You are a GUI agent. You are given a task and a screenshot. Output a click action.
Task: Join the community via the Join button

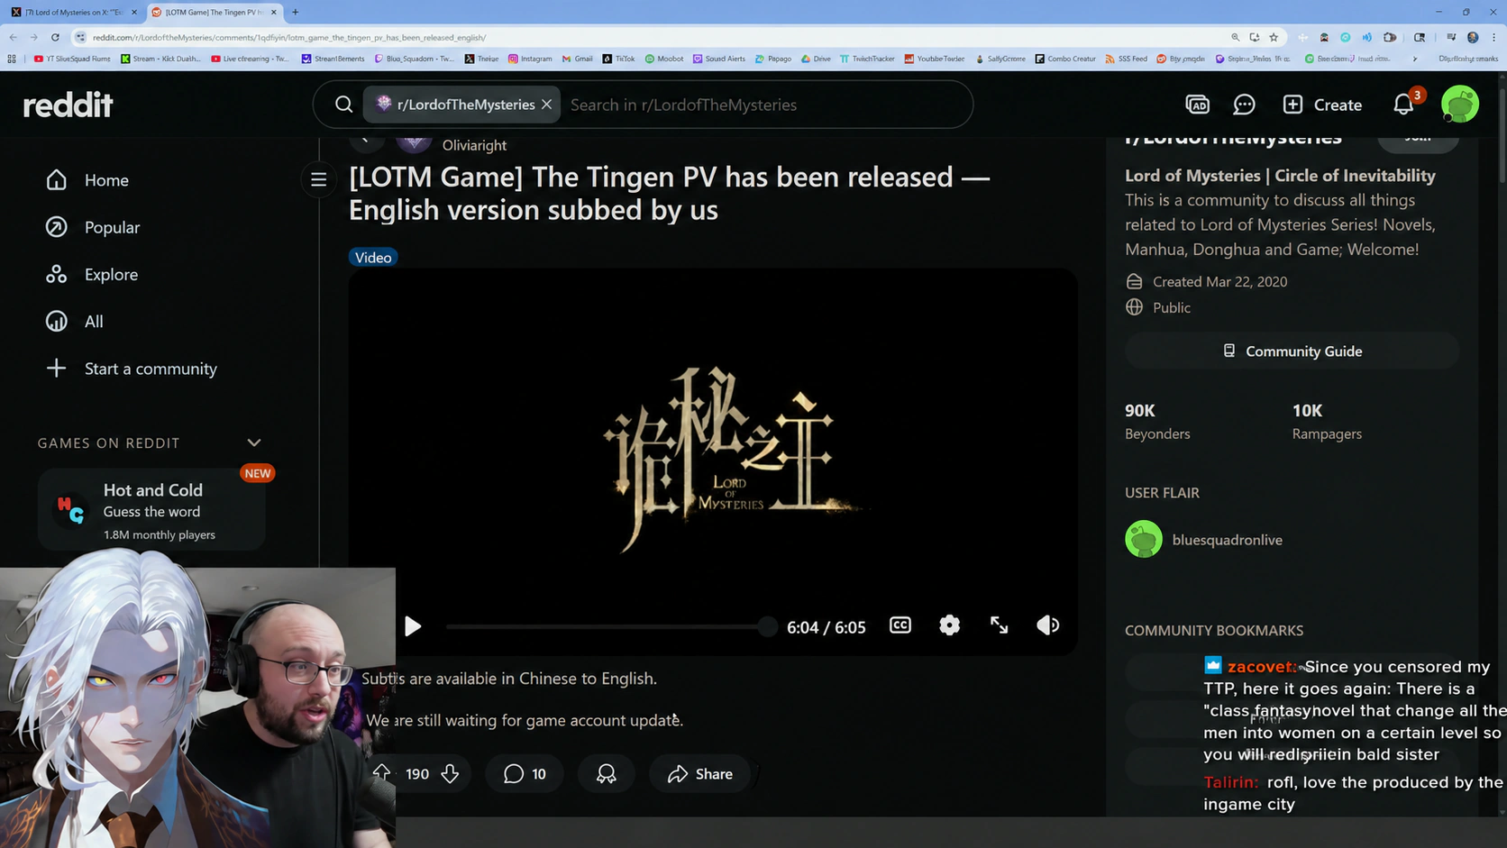pos(1418,140)
